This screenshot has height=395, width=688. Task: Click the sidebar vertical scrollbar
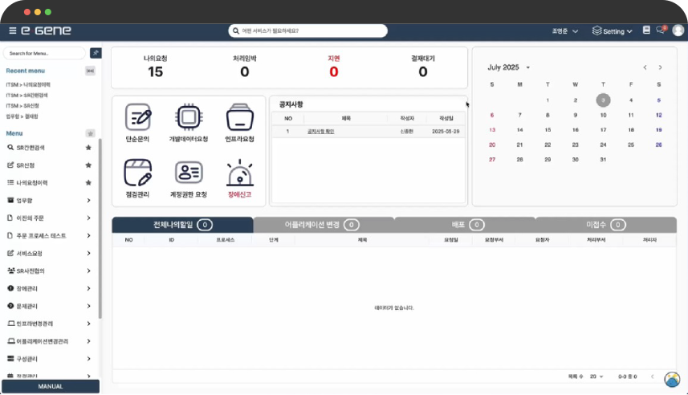(x=100, y=225)
